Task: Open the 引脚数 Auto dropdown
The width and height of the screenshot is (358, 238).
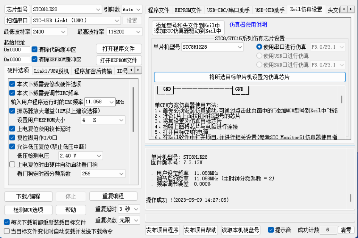Action: click(x=132, y=10)
